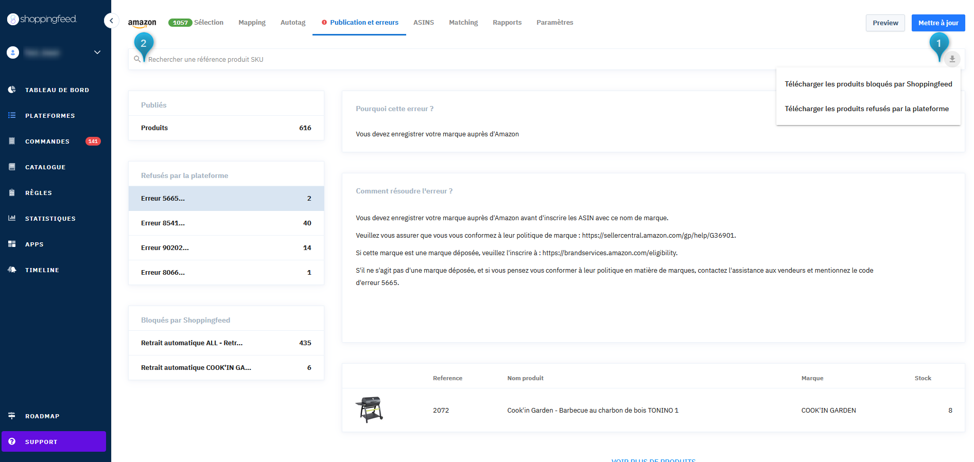Click the Preview button
The image size is (974, 462).
885,23
